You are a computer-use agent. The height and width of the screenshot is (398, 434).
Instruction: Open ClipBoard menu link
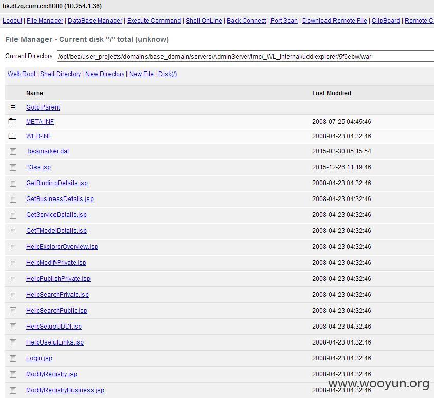(386, 21)
